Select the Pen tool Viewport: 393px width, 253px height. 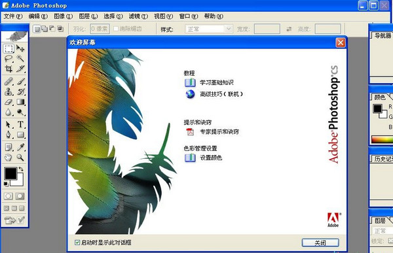(x=9, y=135)
